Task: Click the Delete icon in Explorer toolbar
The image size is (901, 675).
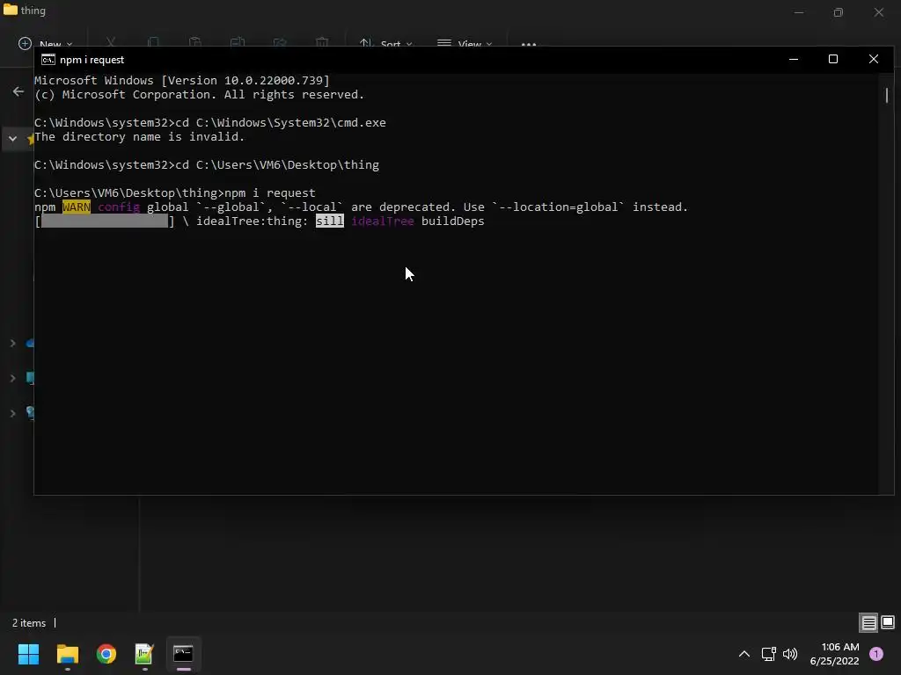Action: point(322,43)
